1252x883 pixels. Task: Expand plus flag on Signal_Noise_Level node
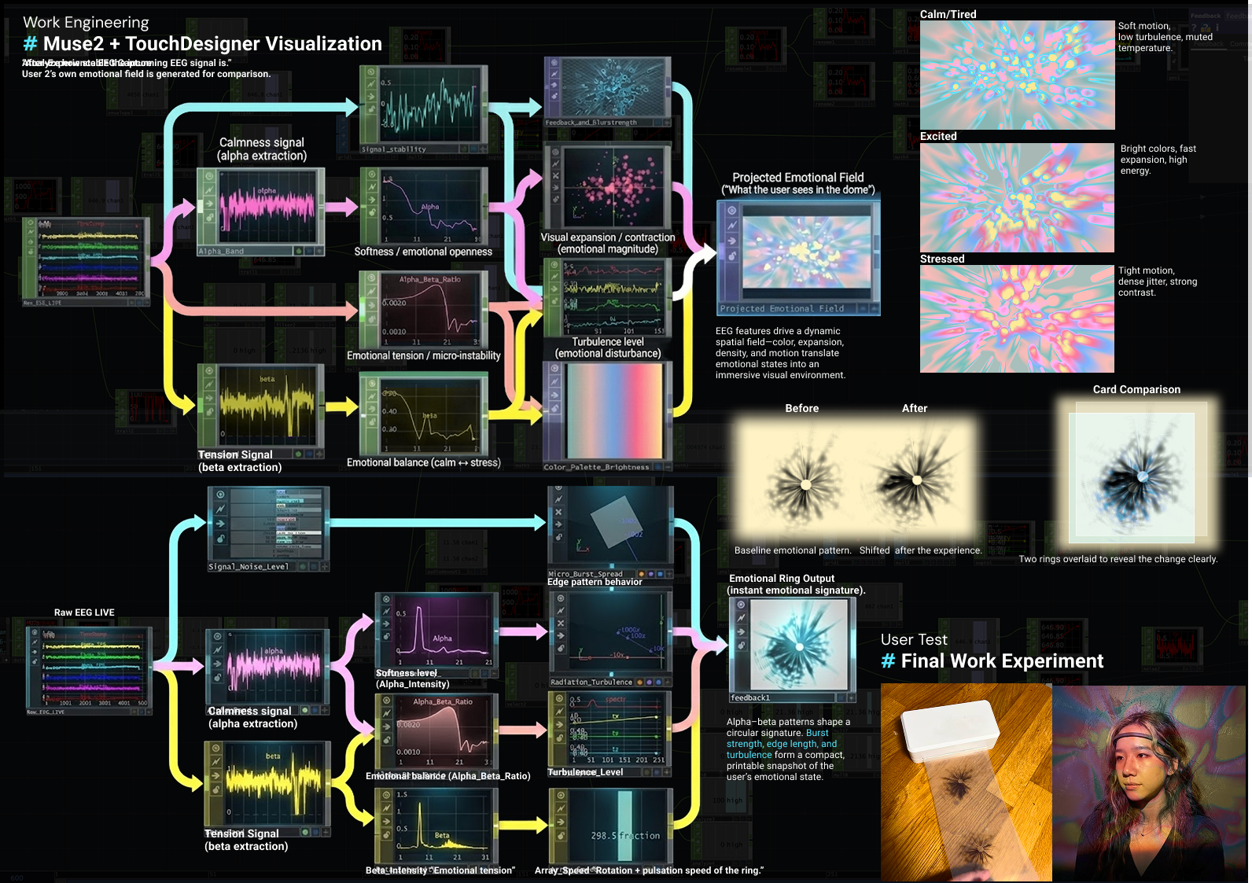[x=324, y=566]
